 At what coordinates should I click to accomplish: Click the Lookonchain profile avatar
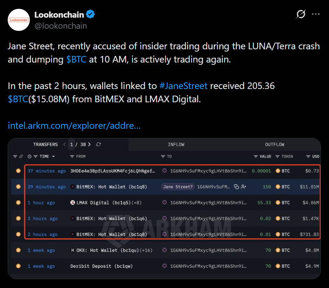19,20
